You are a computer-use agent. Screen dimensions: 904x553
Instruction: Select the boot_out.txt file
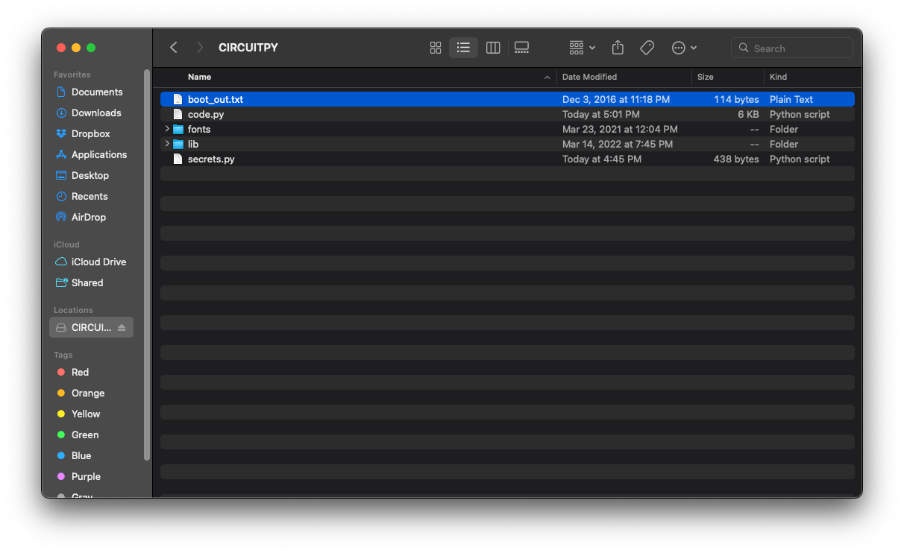(x=507, y=99)
